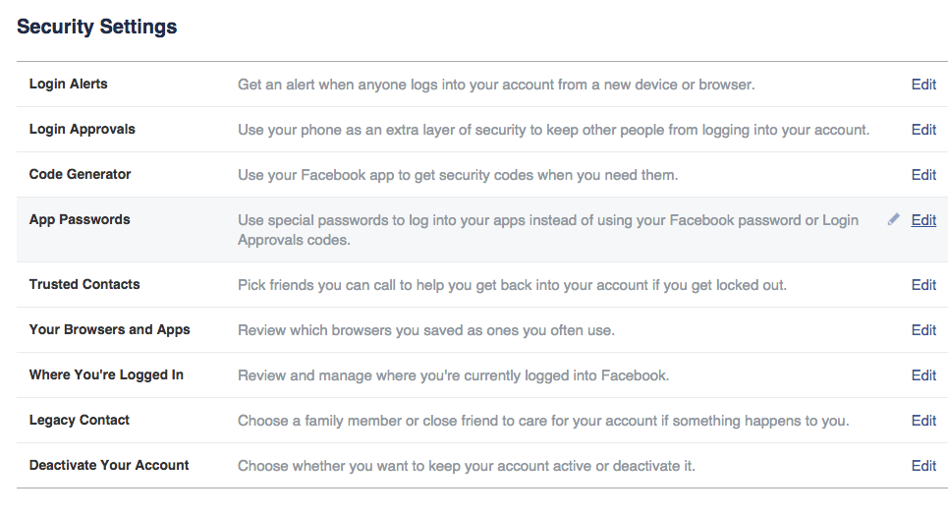Expand the Login Alerts row label
Screen dimensions: 948x517
click(x=69, y=85)
